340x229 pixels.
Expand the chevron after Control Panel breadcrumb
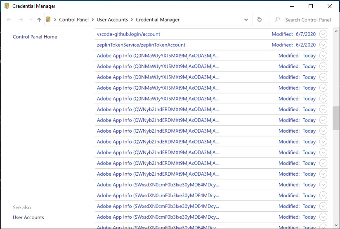[x=92, y=20]
